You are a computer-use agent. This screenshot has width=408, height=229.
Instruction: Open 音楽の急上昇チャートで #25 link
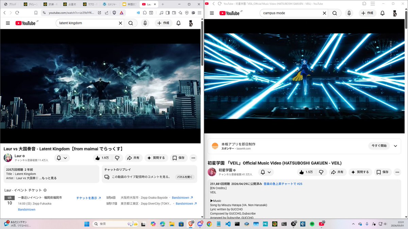[x=283, y=184]
